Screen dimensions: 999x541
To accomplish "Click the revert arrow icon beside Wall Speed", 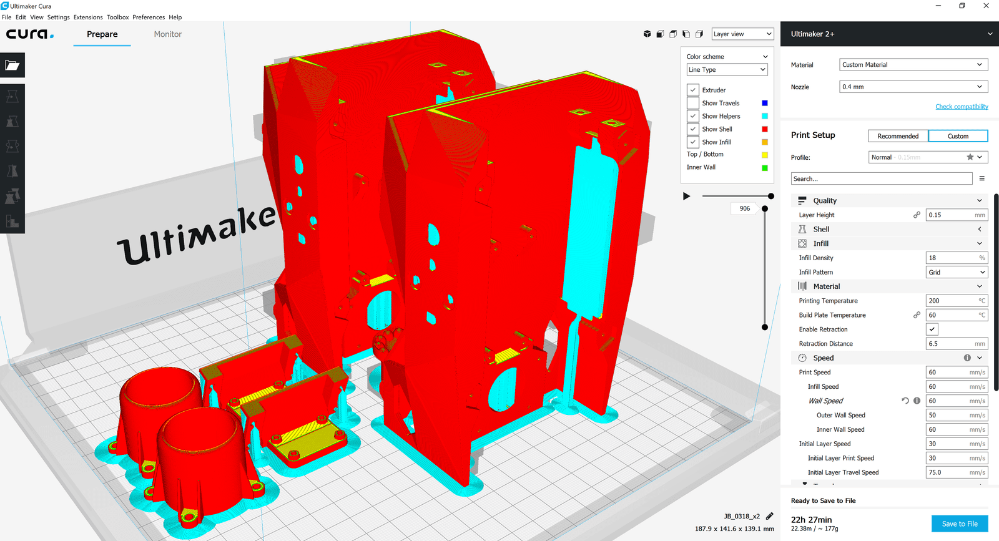I will 905,401.
